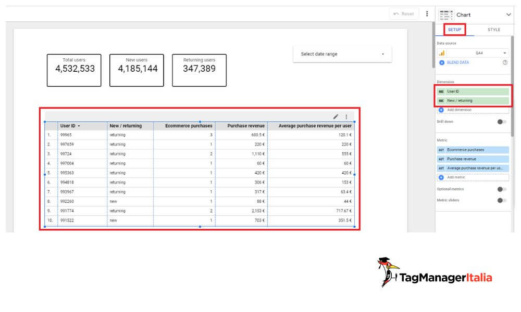Screen dimensions: 521x312
Task: Open the GA4 data source dropdown
Action: click(473, 53)
